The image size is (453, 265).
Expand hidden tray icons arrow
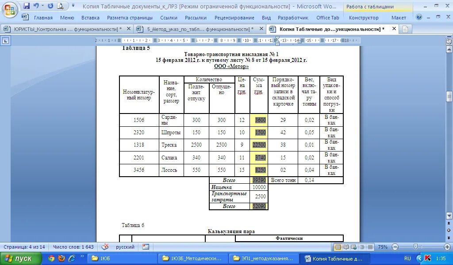tap(419, 258)
